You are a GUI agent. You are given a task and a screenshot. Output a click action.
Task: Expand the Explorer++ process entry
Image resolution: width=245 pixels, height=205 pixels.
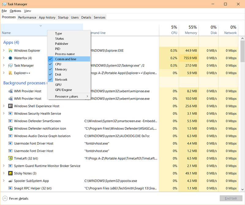4,73
